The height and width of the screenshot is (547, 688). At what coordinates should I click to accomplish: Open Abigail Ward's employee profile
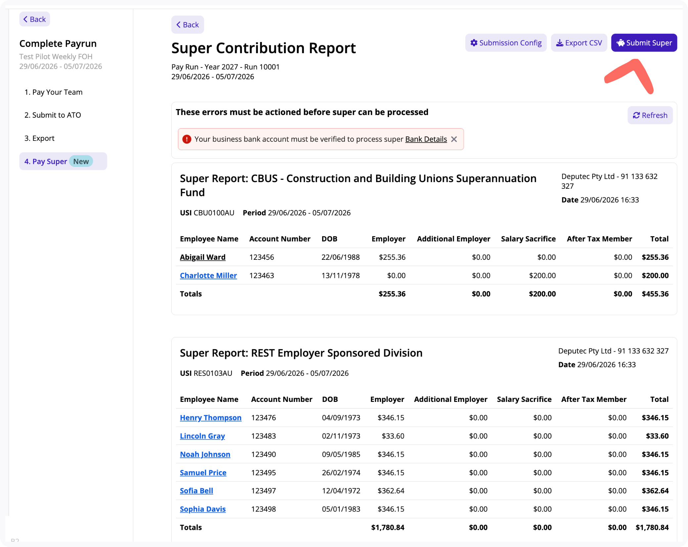coord(203,257)
